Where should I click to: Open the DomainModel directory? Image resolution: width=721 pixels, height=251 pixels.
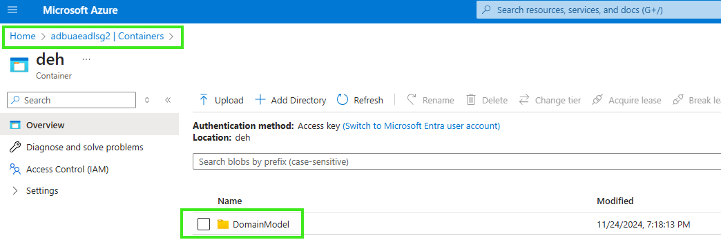tap(261, 224)
